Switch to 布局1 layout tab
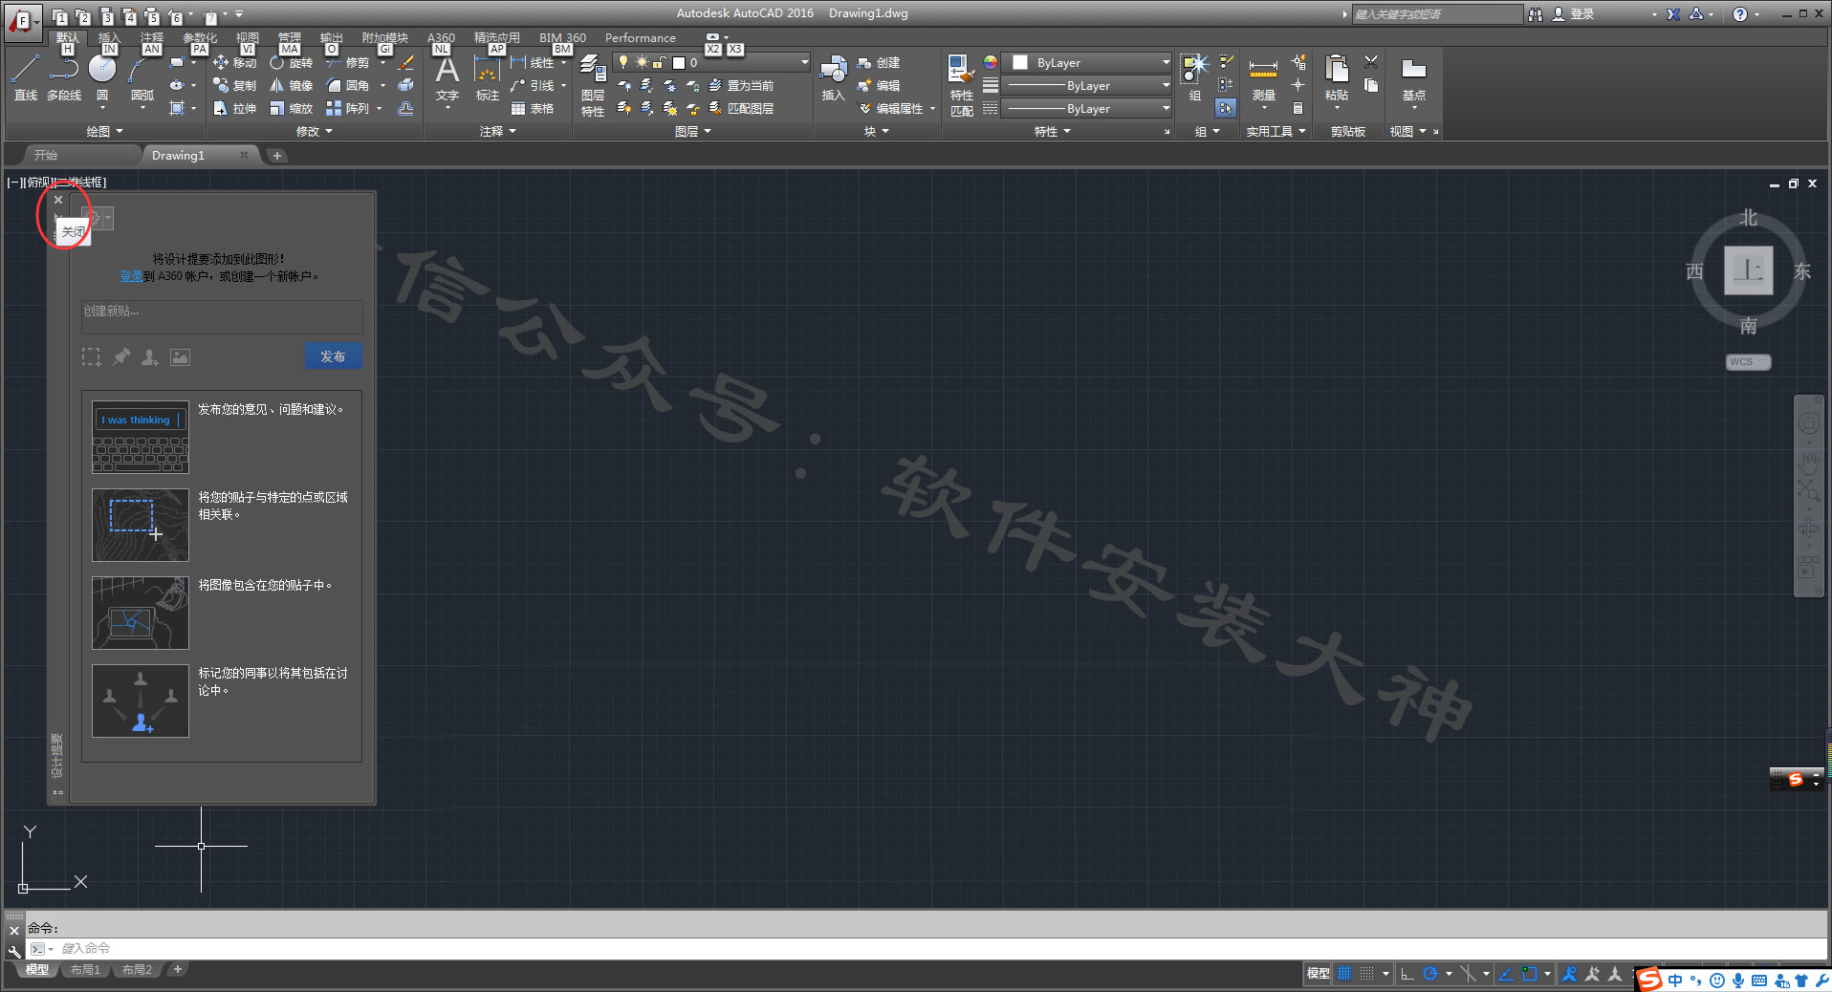1832x992 pixels. tap(85, 970)
